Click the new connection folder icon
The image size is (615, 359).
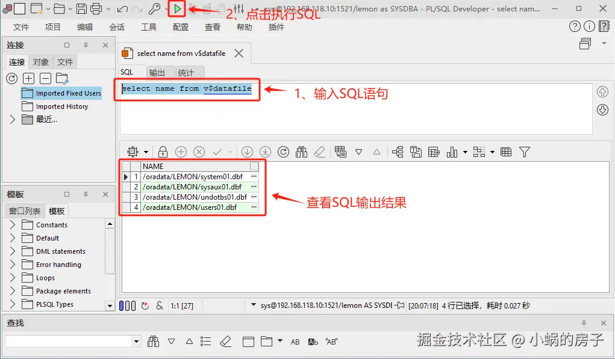pyautogui.click(x=63, y=79)
